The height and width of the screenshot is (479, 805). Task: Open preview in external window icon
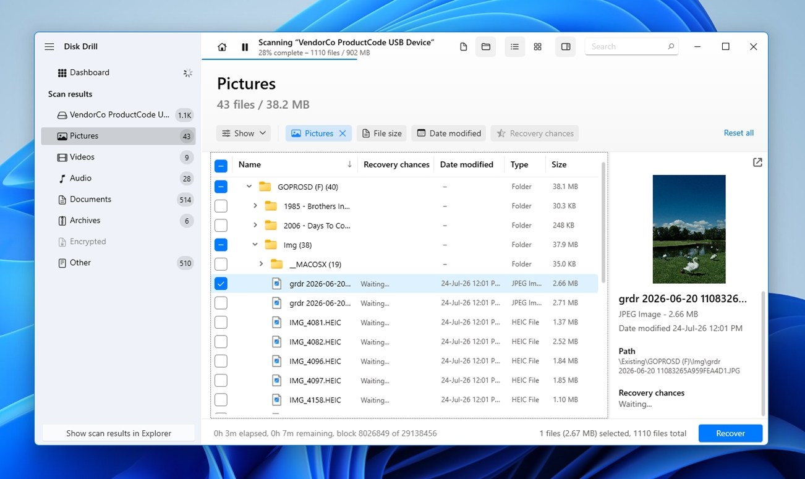point(757,163)
